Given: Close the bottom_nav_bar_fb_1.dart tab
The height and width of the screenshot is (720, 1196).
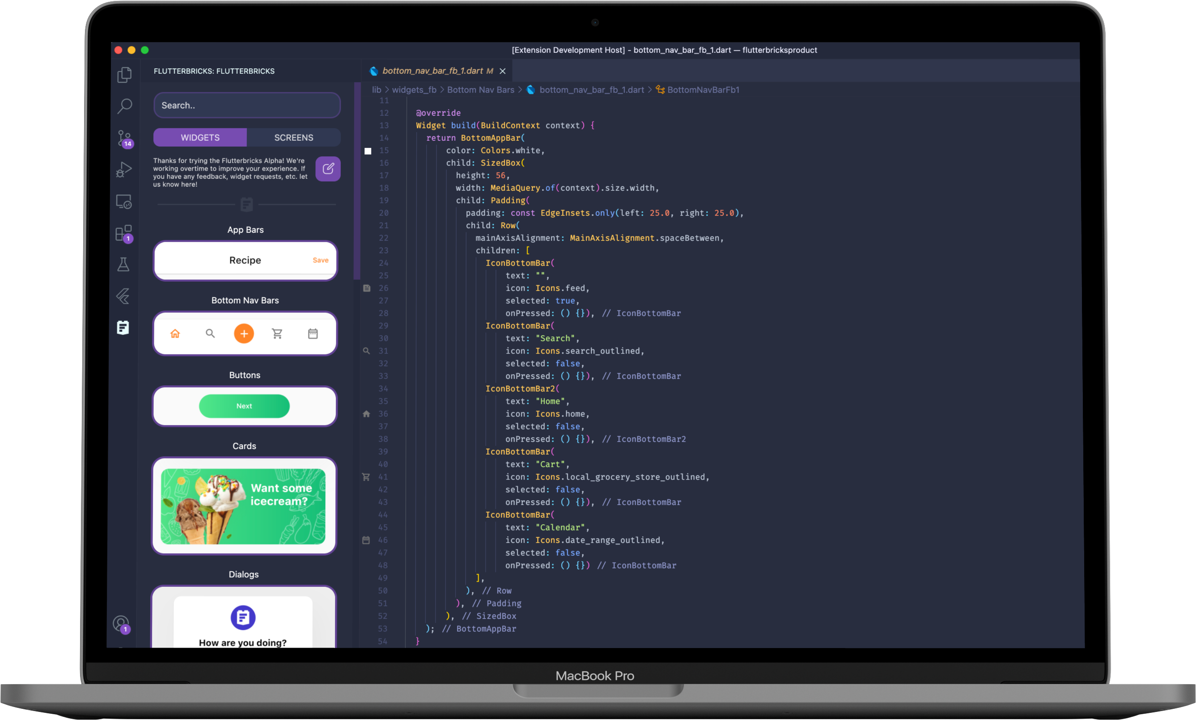Looking at the screenshot, I should click(x=502, y=72).
